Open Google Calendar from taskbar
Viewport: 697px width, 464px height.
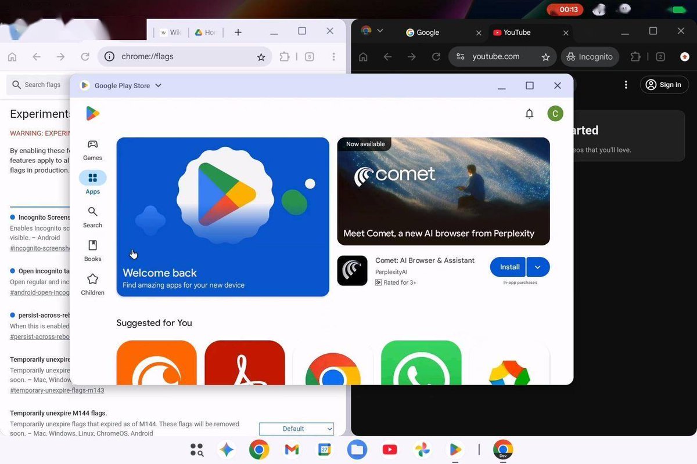325,449
